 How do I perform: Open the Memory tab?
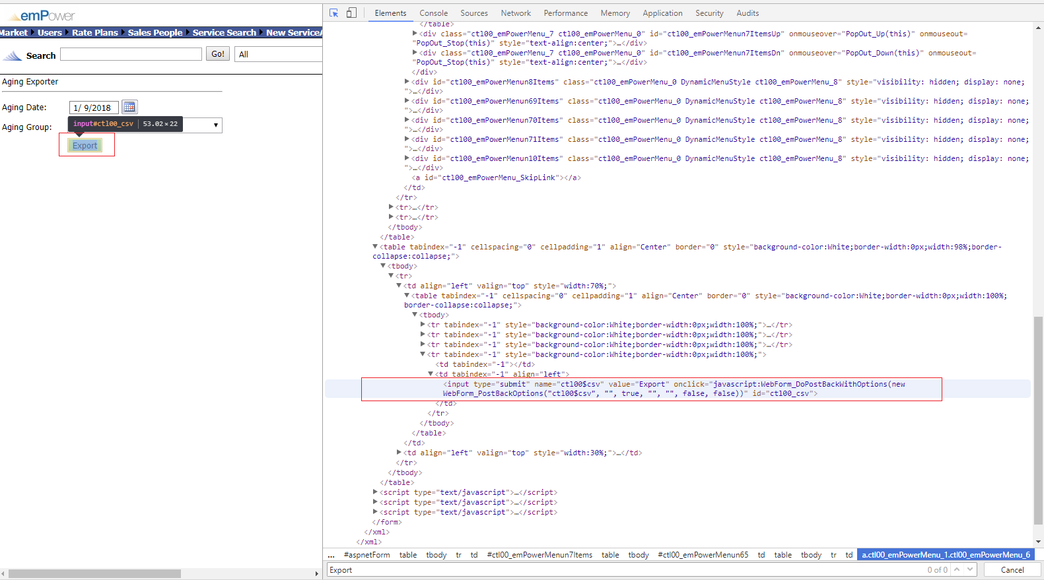pyautogui.click(x=615, y=13)
